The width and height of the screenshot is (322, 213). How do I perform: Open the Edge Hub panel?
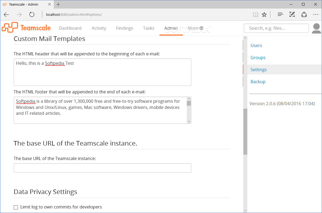(280, 14)
